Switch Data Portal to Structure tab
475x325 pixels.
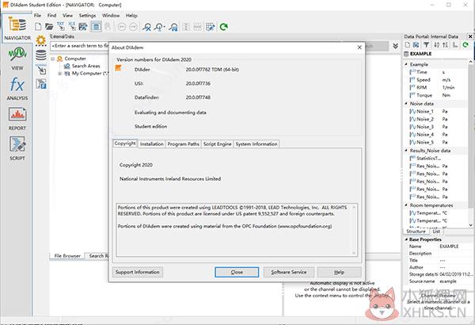pyautogui.click(x=416, y=231)
